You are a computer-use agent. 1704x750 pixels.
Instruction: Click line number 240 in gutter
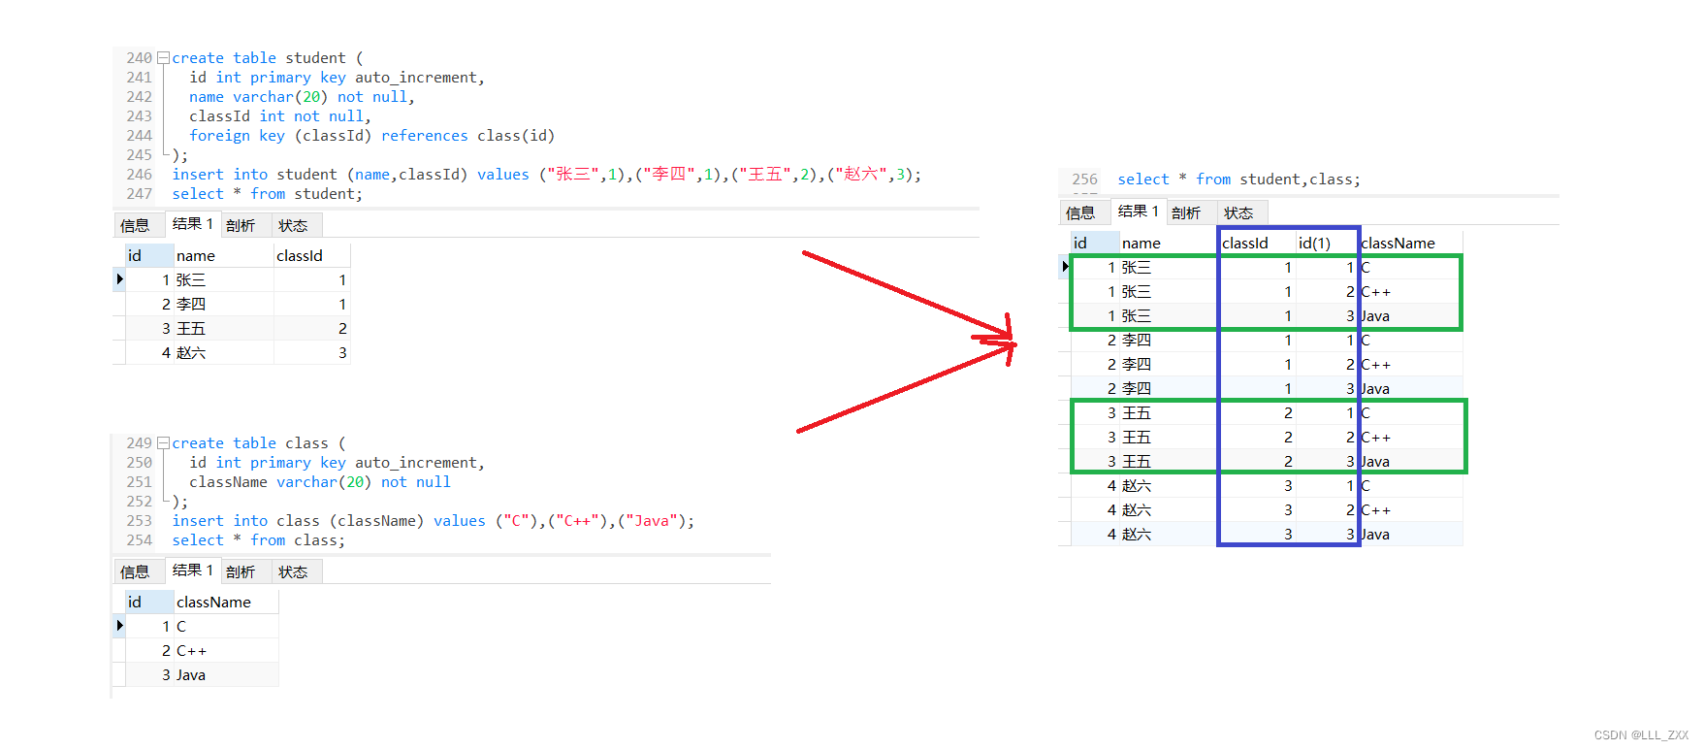click(x=139, y=58)
